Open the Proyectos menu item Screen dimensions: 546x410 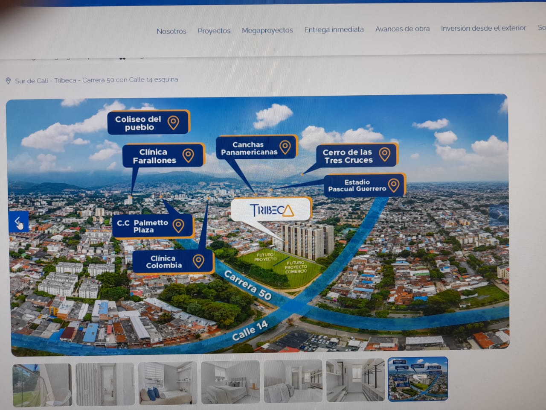pyautogui.click(x=214, y=31)
